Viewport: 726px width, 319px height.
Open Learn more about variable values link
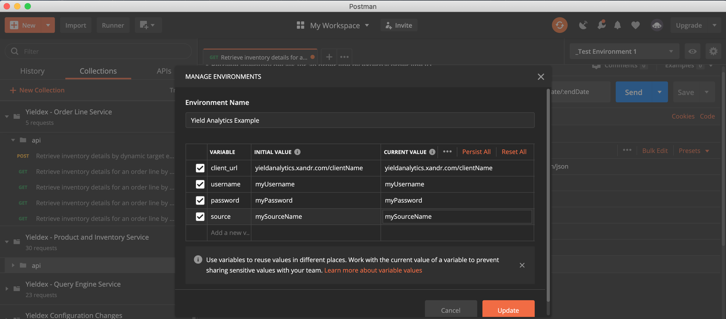point(373,270)
